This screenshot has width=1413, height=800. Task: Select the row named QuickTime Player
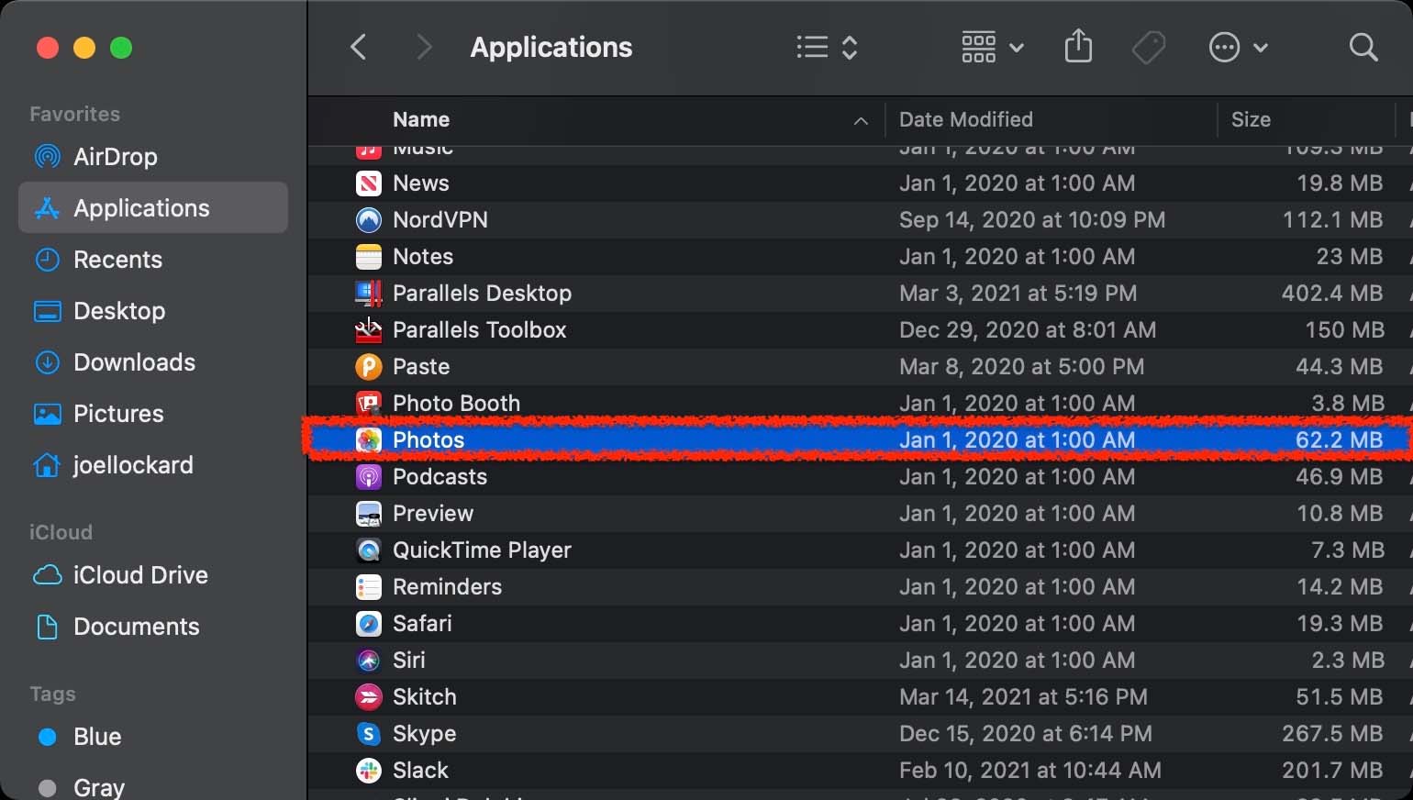(861, 550)
